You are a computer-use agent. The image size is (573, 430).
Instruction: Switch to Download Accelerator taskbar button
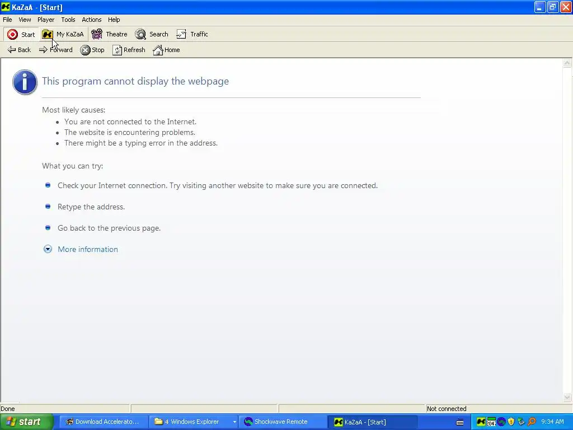(x=102, y=422)
